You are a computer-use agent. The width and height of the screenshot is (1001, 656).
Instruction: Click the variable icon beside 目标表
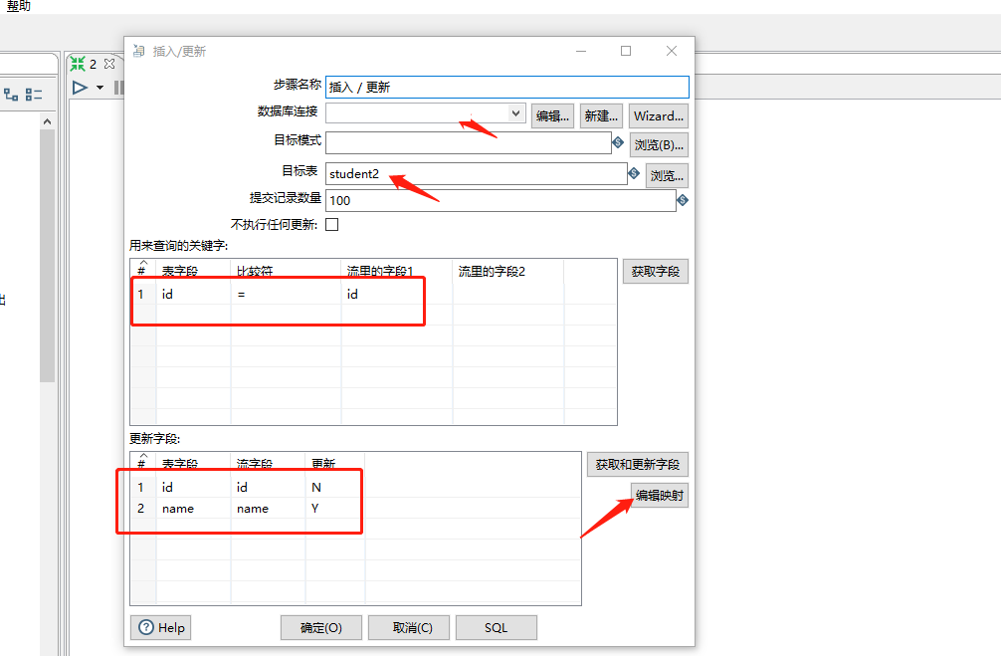(x=634, y=173)
